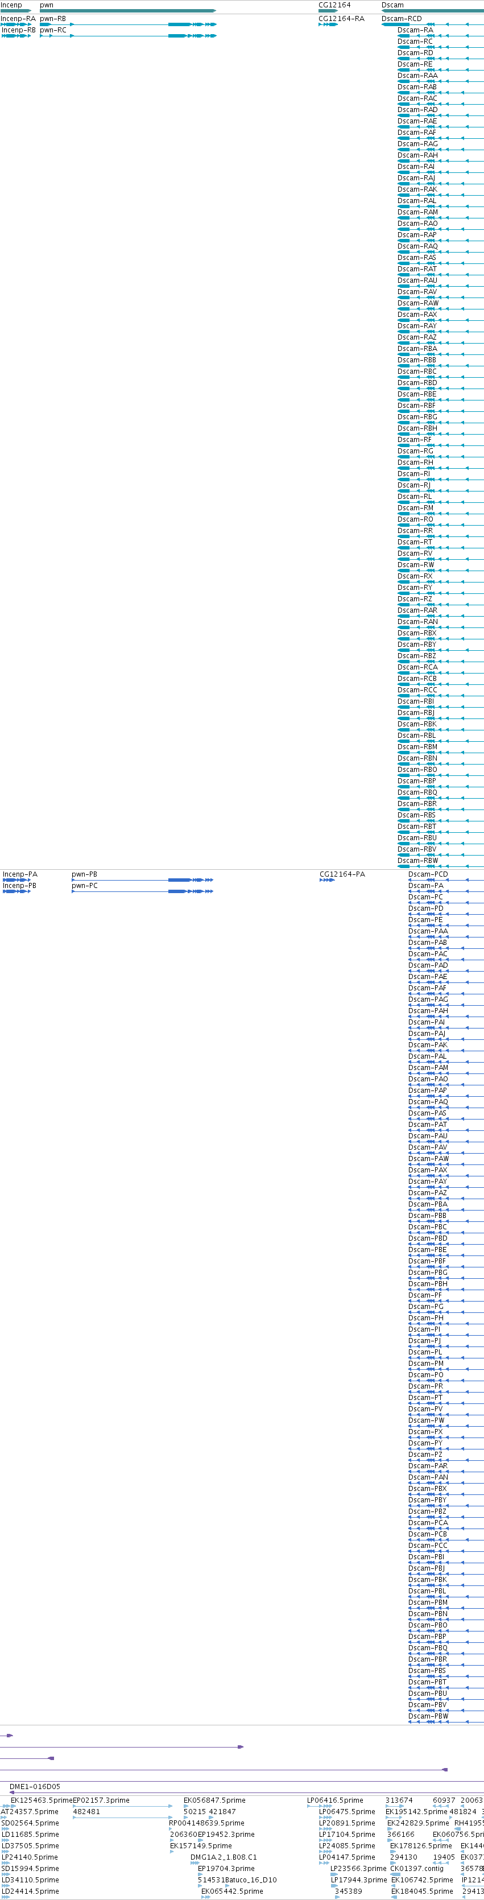Click protein Dscam-PM
484x1900 pixels.
click(x=426, y=1364)
